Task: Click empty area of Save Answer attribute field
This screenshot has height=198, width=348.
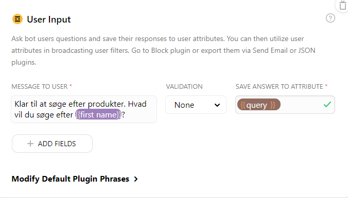Action: pos(301,105)
